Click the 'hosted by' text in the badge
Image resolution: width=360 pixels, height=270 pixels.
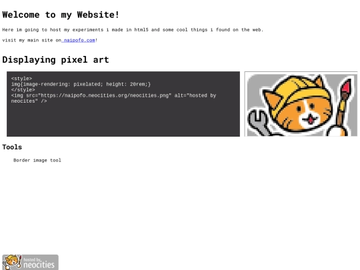point(32,260)
